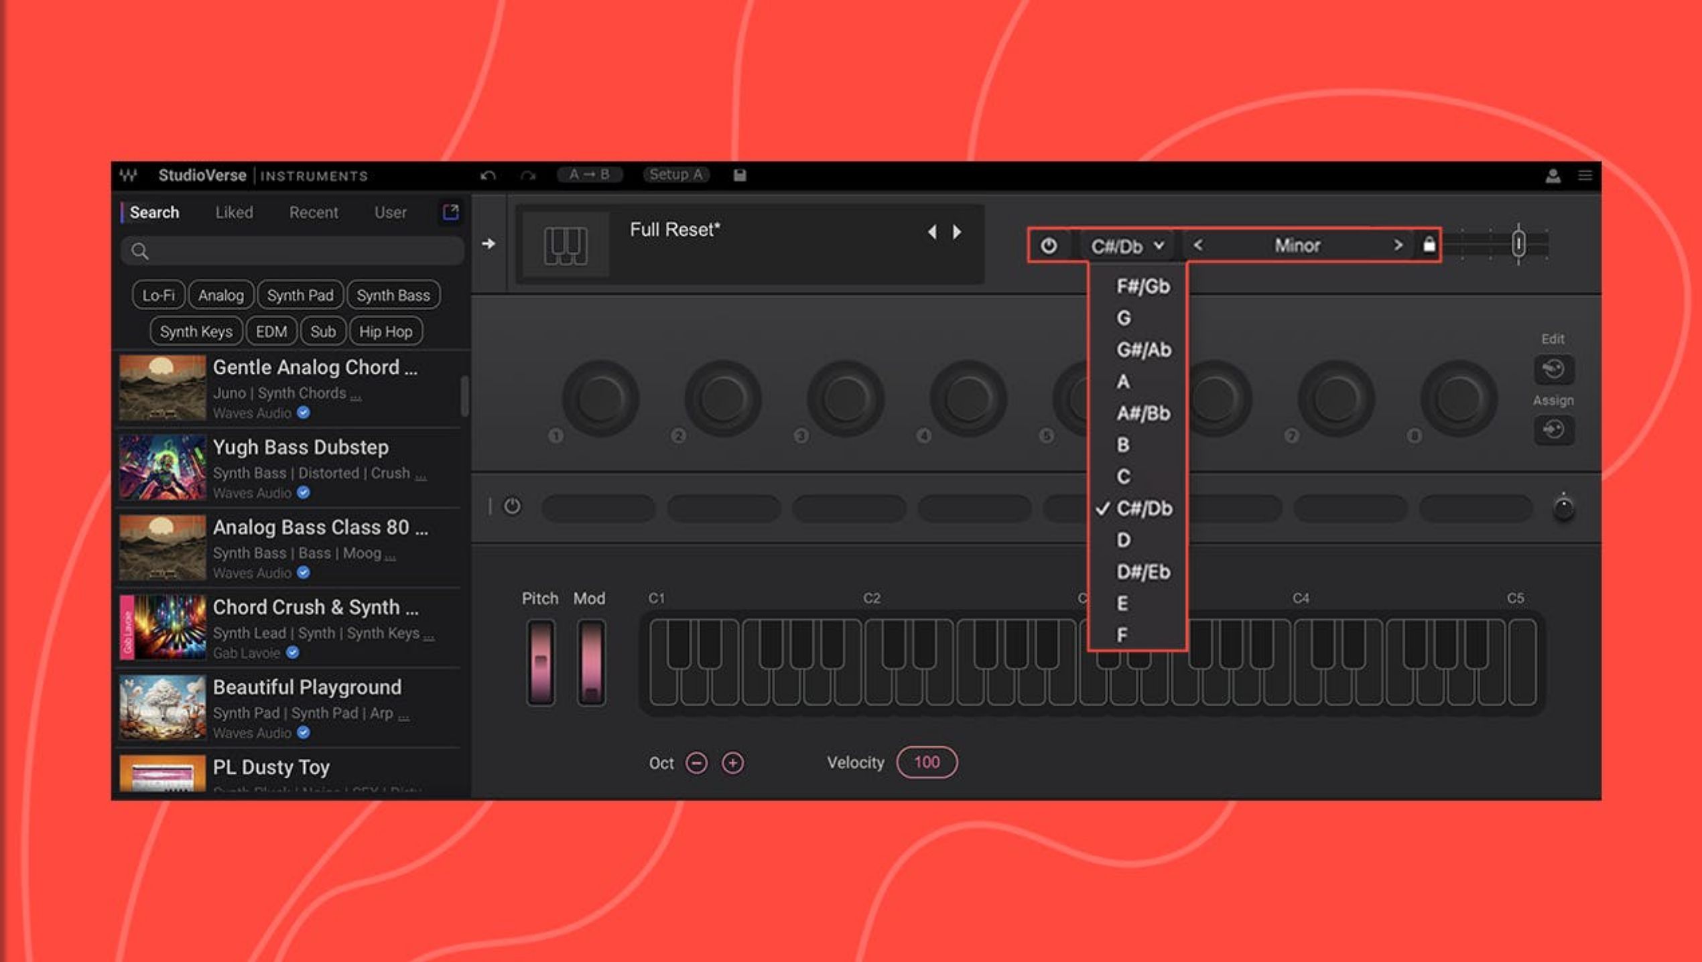This screenshot has width=1702, height=962.
Task: Toggle the scale lock icon
Action: click(1429, 245)
